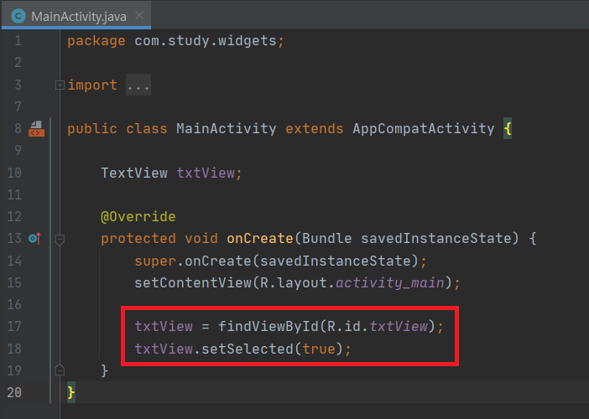Click the @Override annotation
The width and height of the screenshot is (589, 419).
click(x=138, y=217)
